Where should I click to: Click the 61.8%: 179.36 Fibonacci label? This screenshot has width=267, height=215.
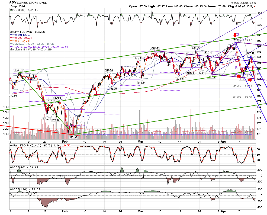243,97
